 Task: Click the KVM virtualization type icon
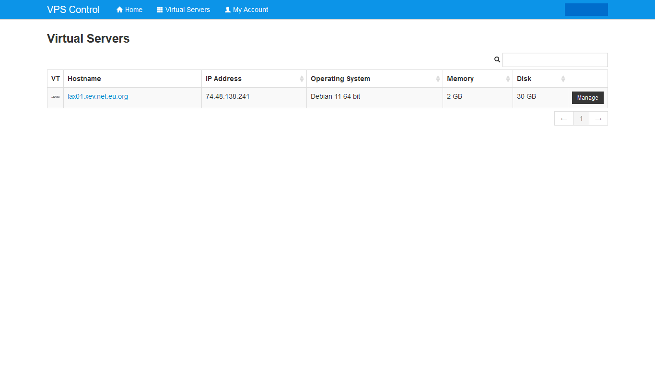pyautogui.click(x=56, y=97)
